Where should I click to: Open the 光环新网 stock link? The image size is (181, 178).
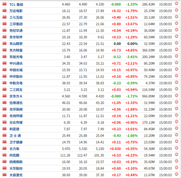click(16, 109)
